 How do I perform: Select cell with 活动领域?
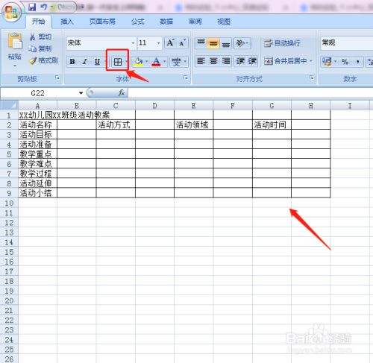(x=194, y=124)
